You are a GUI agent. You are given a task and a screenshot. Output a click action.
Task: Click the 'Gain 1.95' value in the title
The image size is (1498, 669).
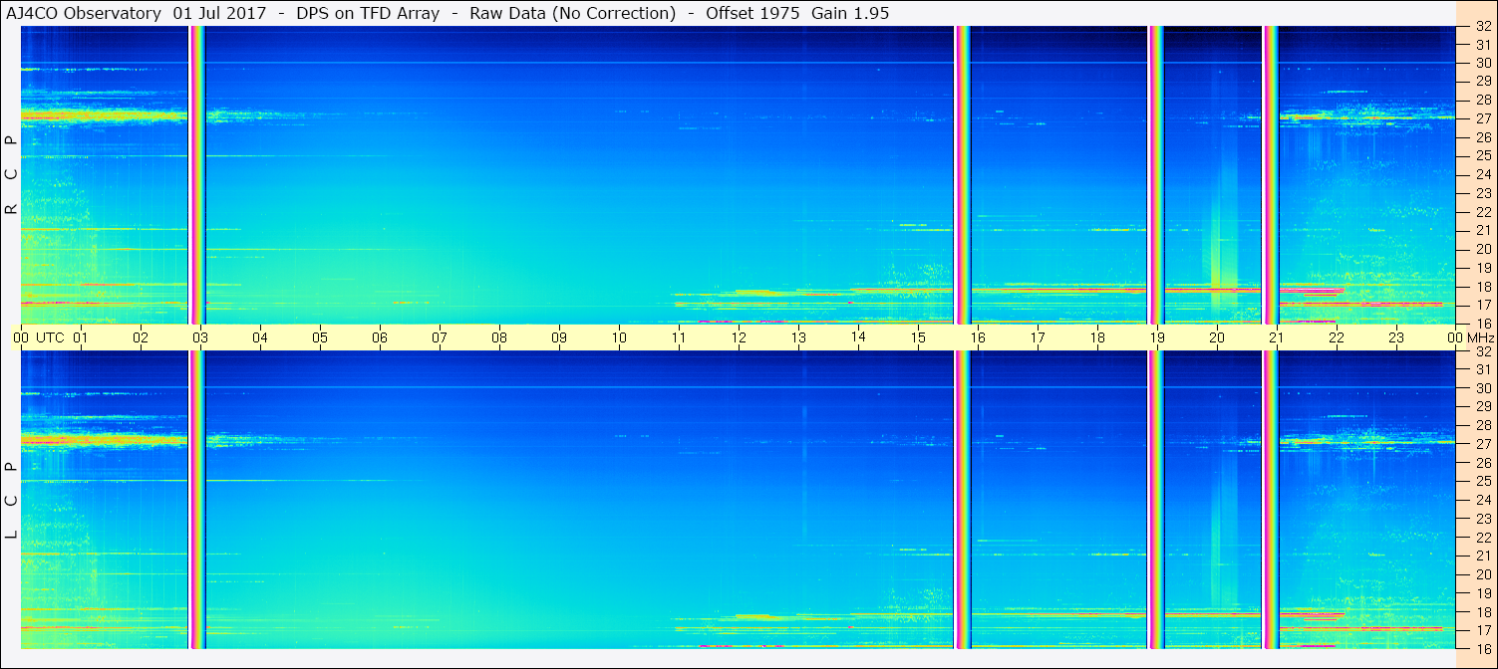pyautogui.click(x=851, y=13)
